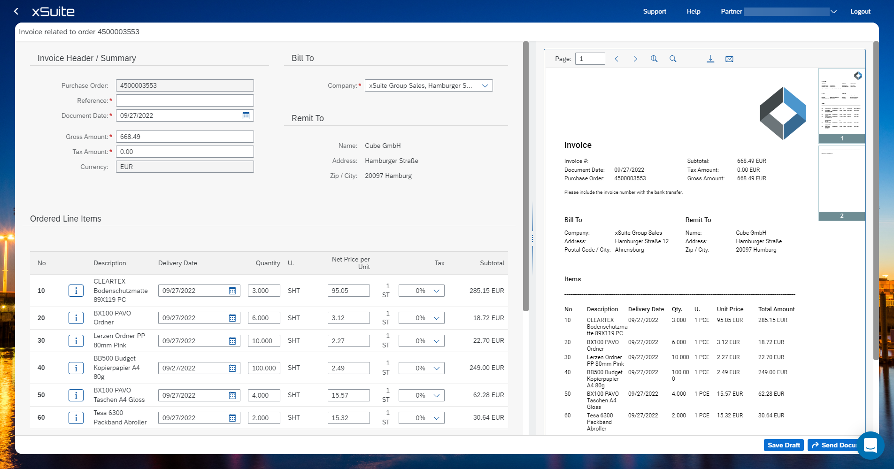Select page 2 thumbnail in preview
Screen dimensions: 894x469
[841, 183]
